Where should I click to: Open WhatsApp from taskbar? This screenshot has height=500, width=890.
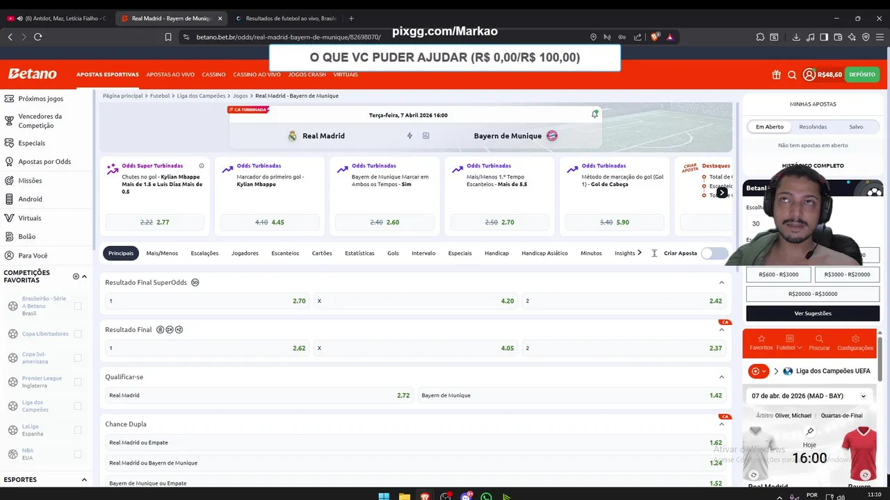tap(486, 497)
